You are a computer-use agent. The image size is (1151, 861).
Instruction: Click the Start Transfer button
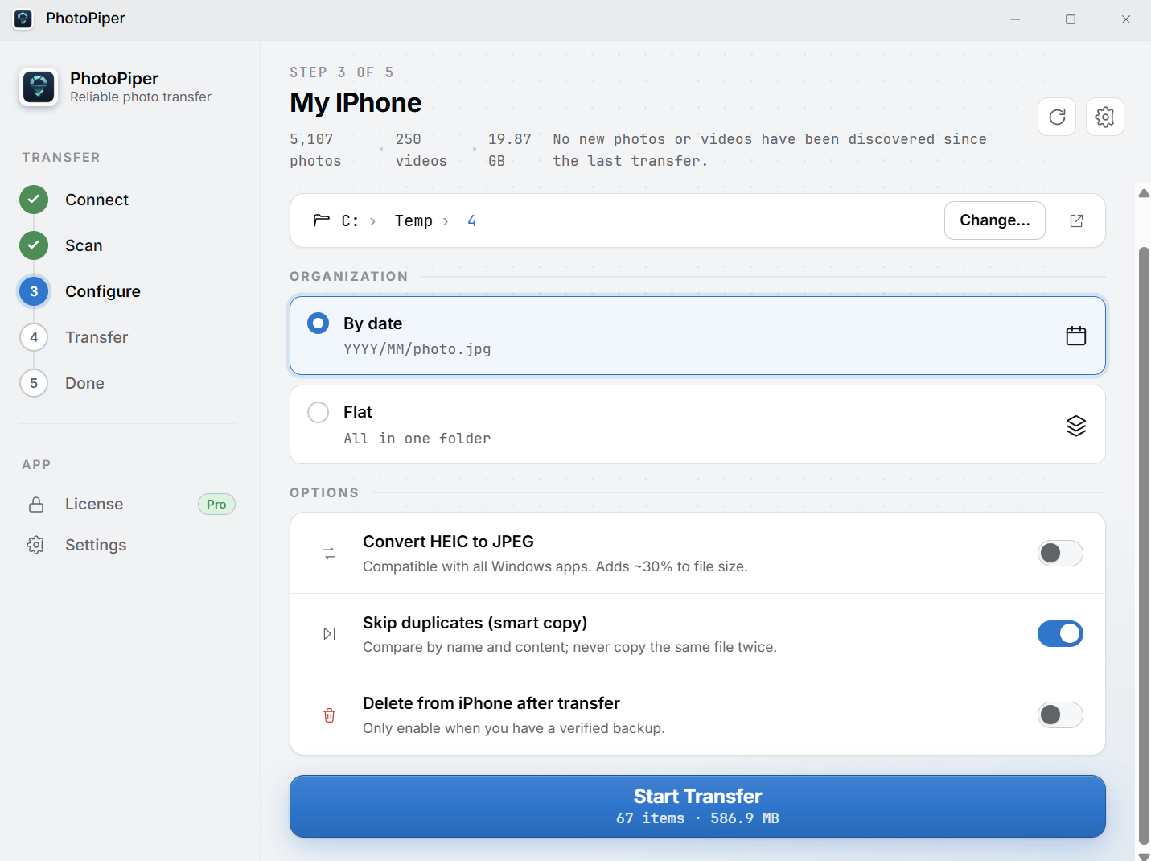point(697,806)
